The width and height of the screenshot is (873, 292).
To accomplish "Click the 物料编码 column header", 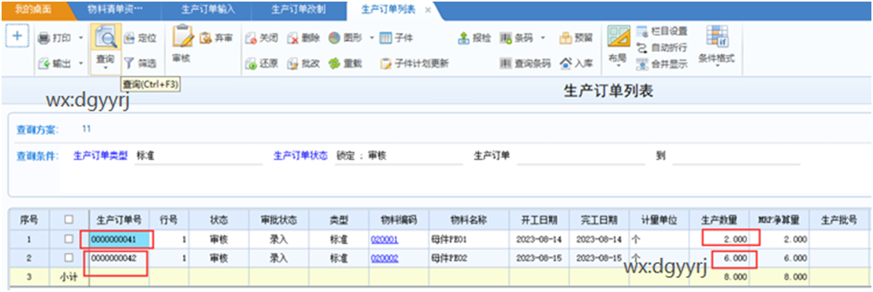I will tap(399, 219).
